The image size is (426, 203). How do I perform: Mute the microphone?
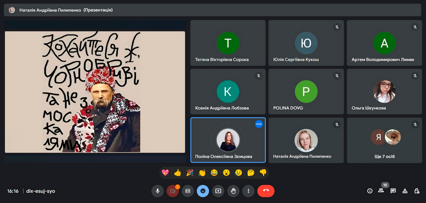pos(158,191)
